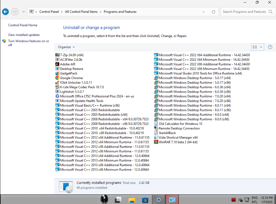Select Windows Desktop Runtime 7.0.20 (x64)
The width and height of the screenshot is (276, 204).
pos(192,96)
